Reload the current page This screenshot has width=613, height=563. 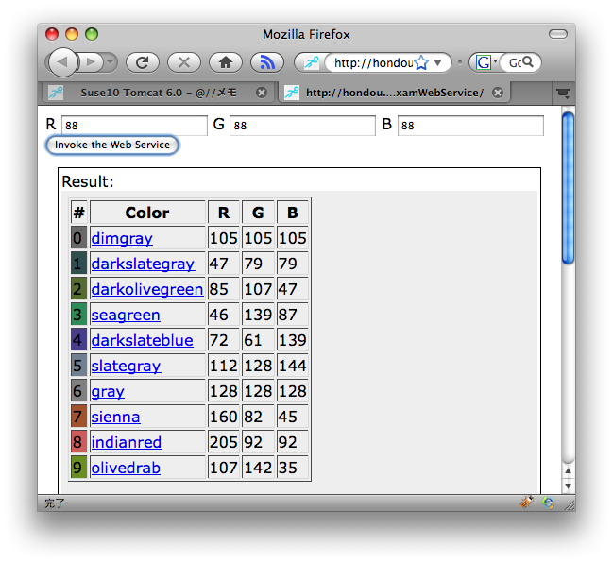click(143, 62)
